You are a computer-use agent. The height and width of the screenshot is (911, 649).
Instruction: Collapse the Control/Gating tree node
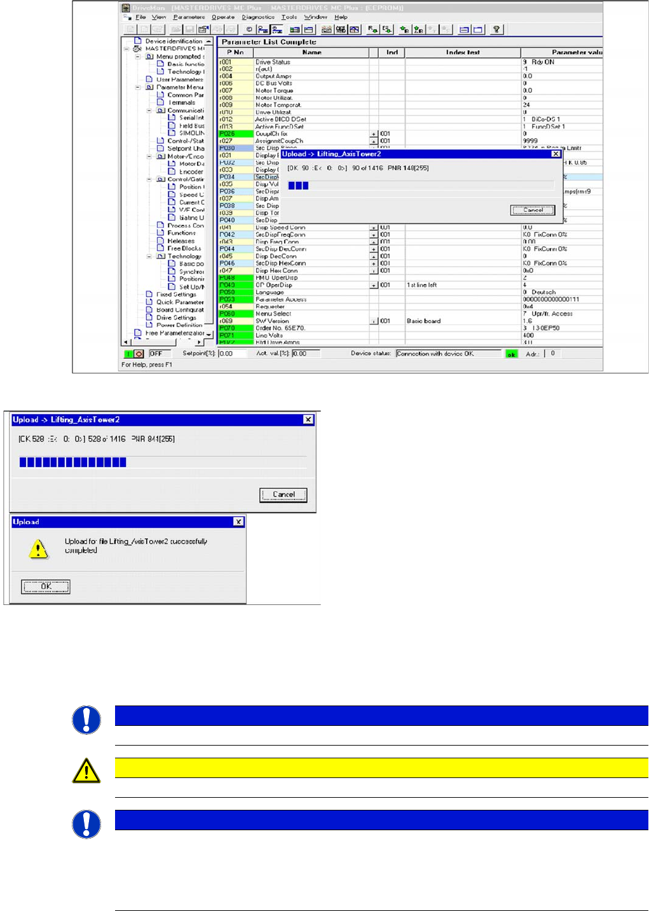pyautogui.click(x=149, y=179)
